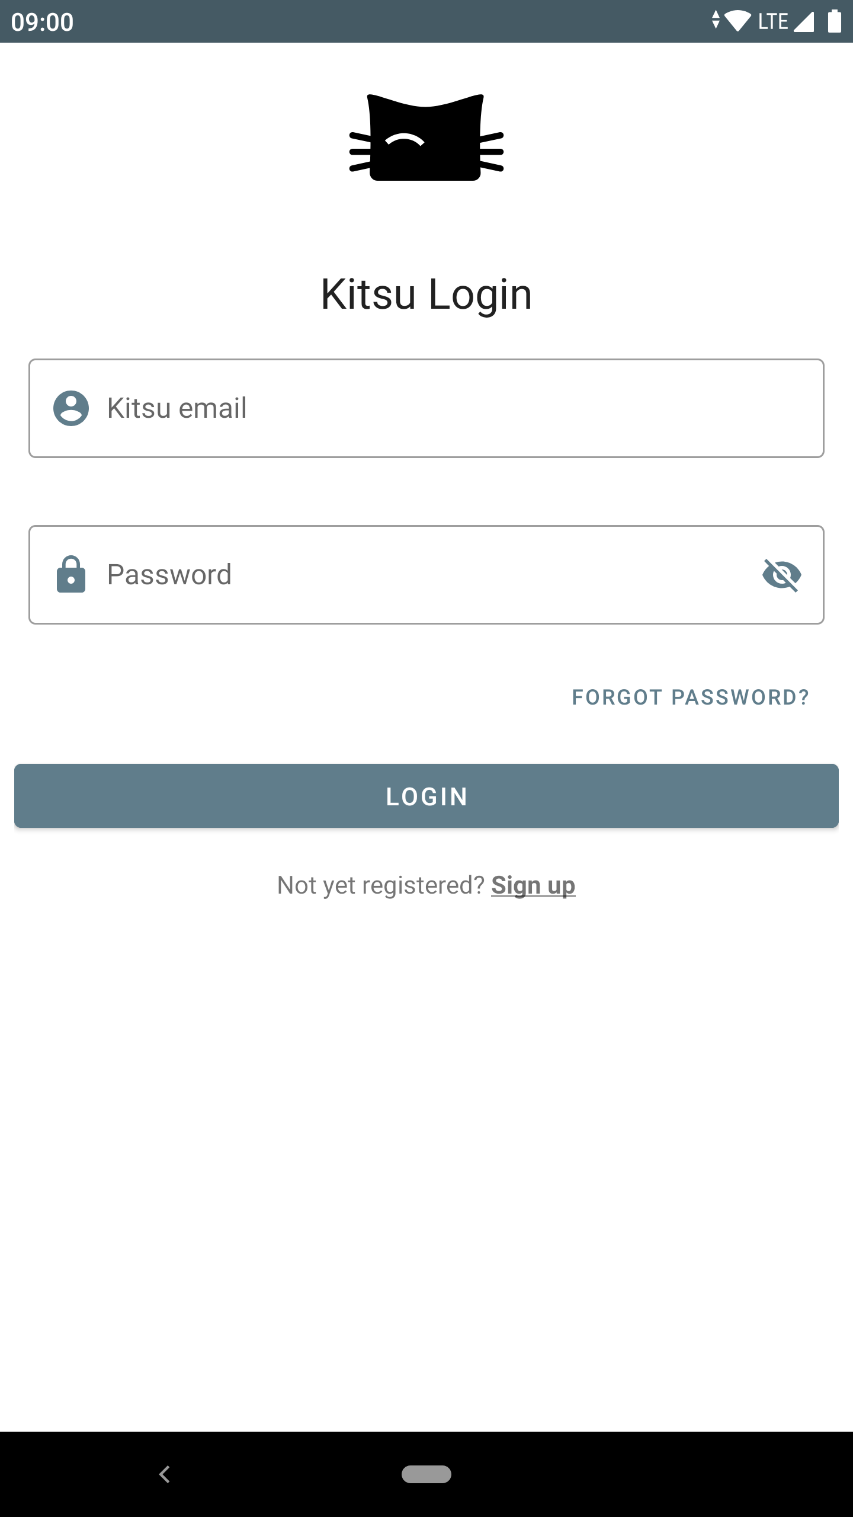Tap the data activity arrows icon
This screenshot has width=853, height=1517.
(716, 20)
